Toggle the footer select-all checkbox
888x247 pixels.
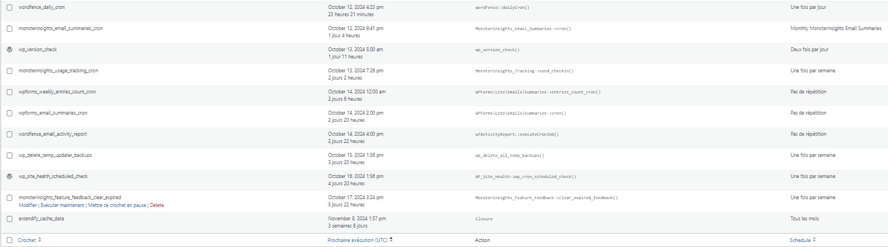(9, 240)
